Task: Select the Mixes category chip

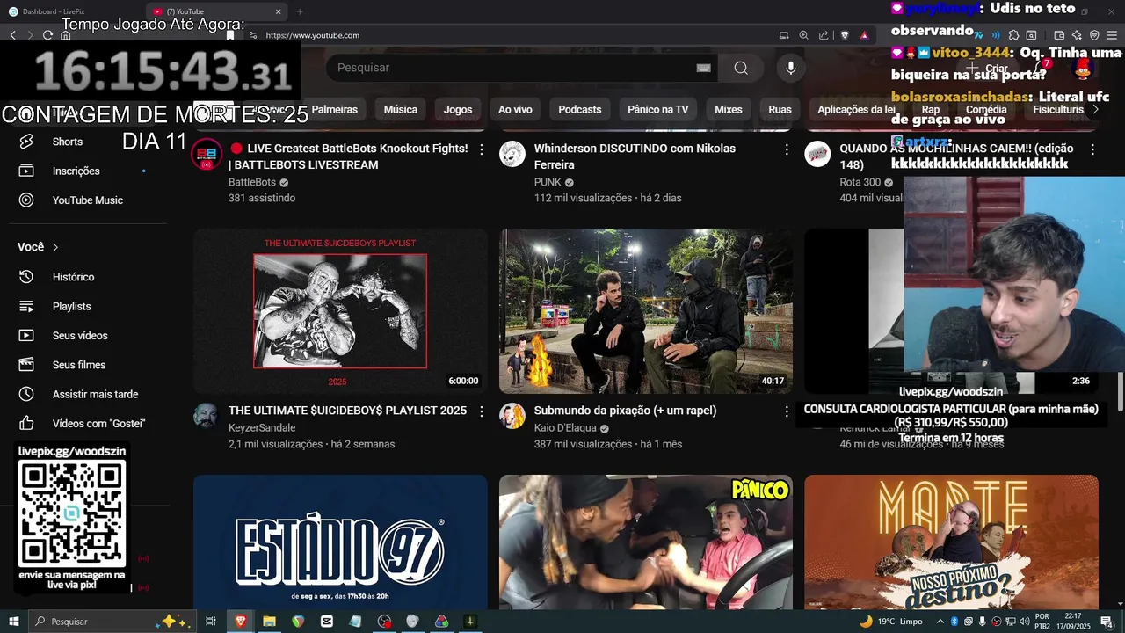Action: pyautogui.click(x=728, y=109)
